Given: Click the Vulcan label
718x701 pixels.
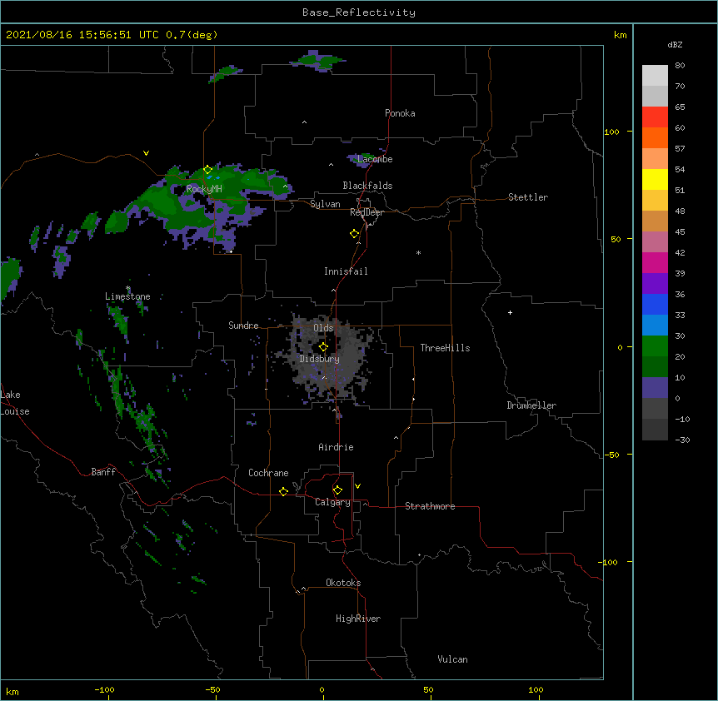Looking at the screenshot, I should point(452,659).
